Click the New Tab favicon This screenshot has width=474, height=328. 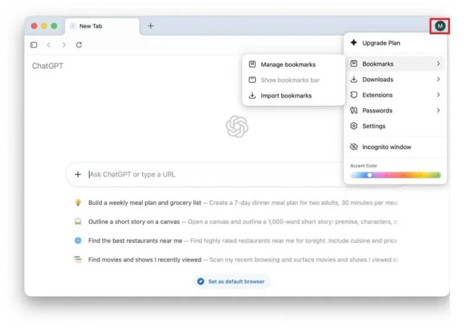(x=72, y=26)
